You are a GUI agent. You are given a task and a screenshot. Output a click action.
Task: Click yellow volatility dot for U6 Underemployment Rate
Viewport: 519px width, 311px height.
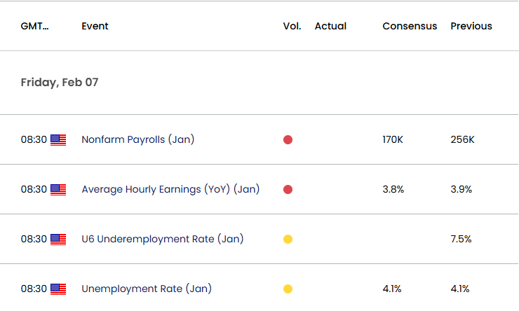pos(288,239)
